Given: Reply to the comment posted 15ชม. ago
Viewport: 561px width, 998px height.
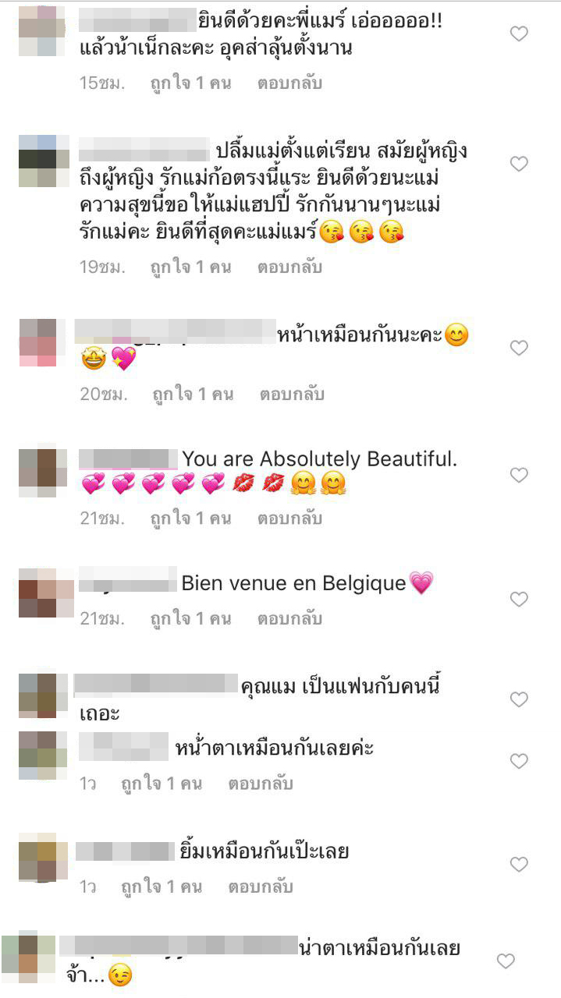Looking at the screenshot, I should point(289,83).
